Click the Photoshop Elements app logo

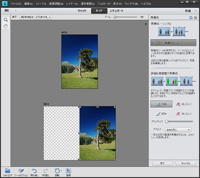(x=5, y=3)
